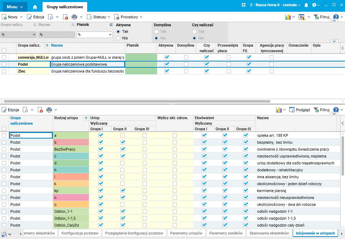Open the Skalowania składników tab

pos(269,233)
